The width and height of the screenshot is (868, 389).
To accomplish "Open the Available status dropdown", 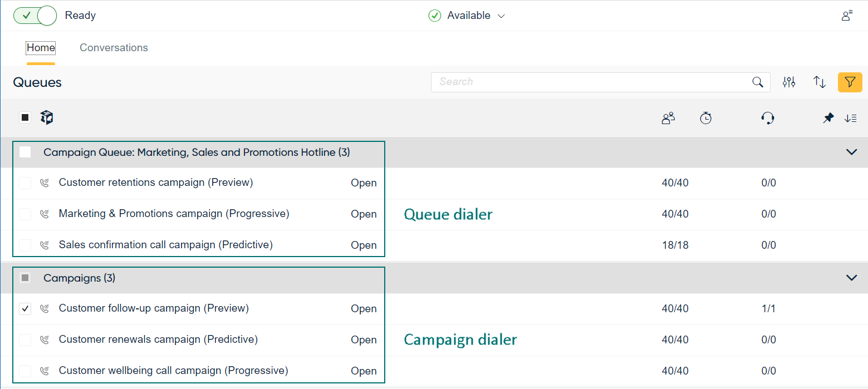I will point(468,16).
